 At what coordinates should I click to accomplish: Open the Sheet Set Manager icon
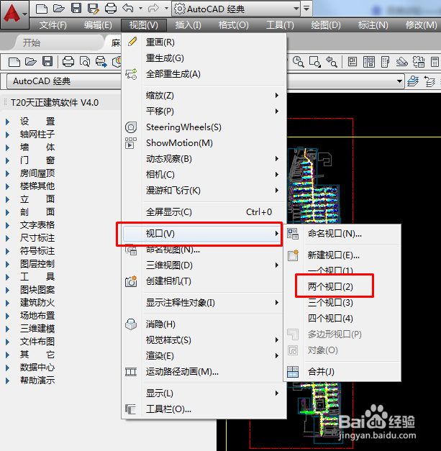402,62
